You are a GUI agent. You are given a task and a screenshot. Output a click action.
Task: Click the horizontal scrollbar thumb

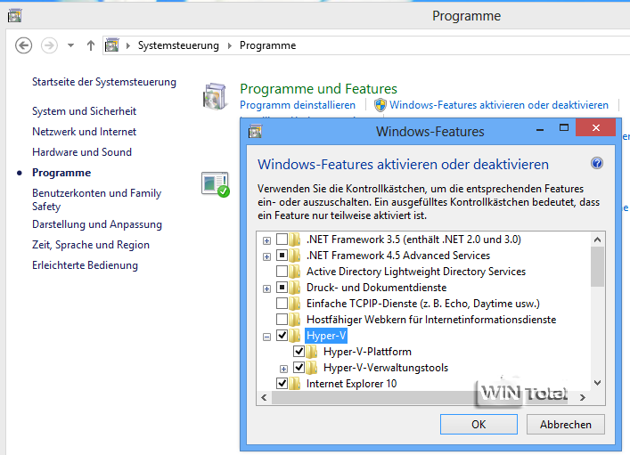coord(420,398)
